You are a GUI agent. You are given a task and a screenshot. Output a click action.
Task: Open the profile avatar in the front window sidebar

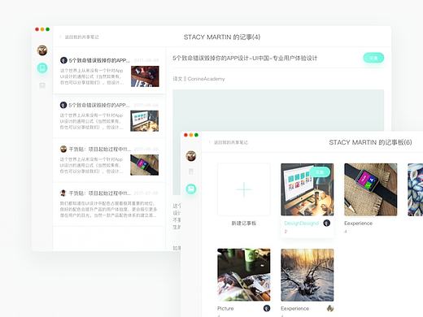(191, 156)
